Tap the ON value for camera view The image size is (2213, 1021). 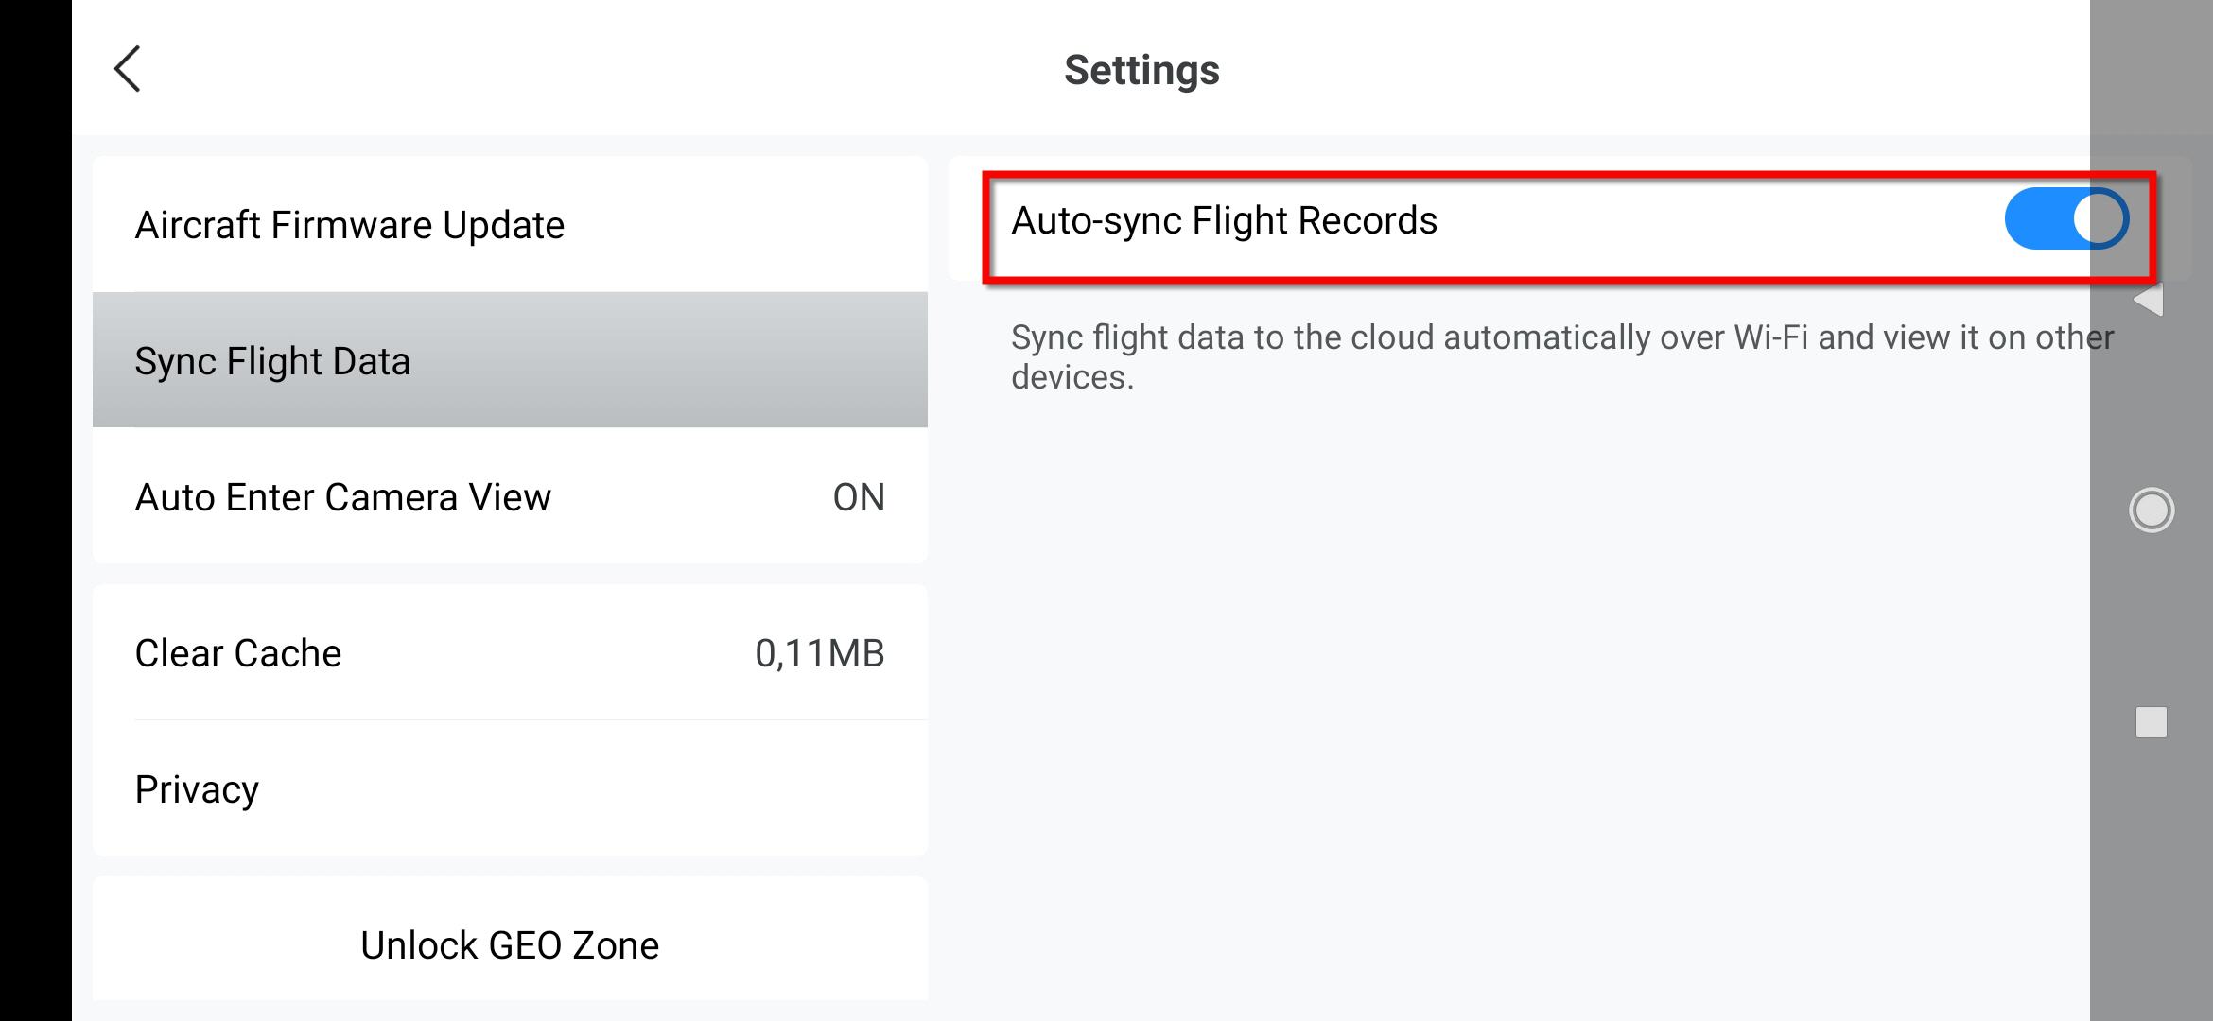[858, 497]
